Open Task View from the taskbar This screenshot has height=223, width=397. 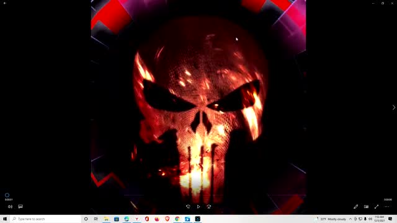coord(96,219)
